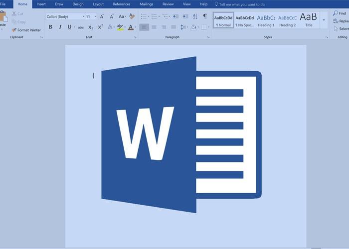The height and width of the screenshot is (249, 349).
Task: Expand the Styles gallery more arrow
Action: 324,20
